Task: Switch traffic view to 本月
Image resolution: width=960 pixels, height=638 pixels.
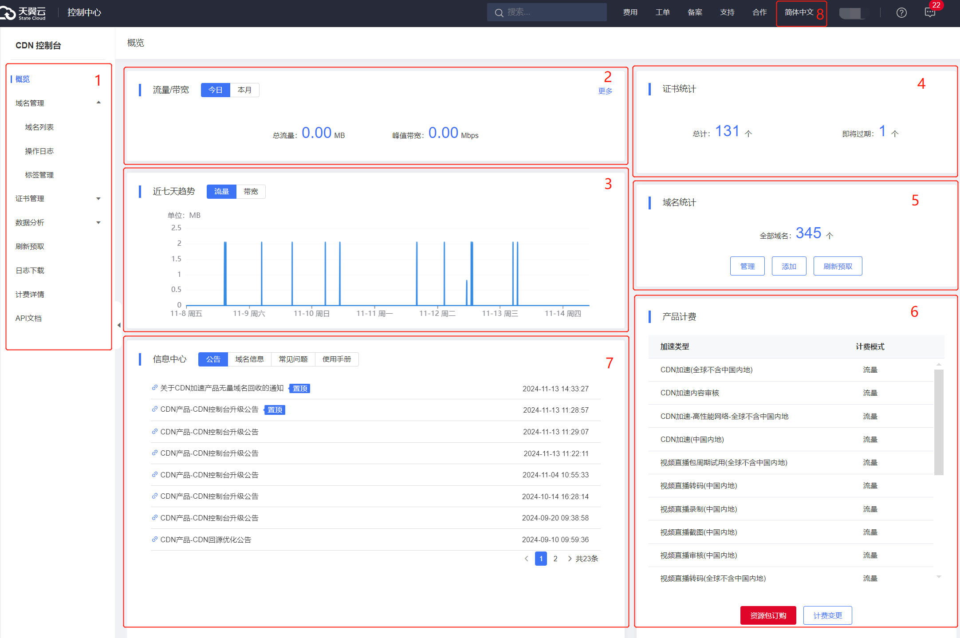Action: click(244, 90)
